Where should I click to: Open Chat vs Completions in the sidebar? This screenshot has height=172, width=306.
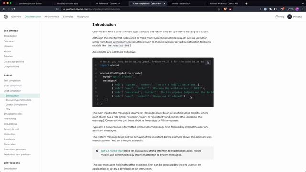click(16, 105)
